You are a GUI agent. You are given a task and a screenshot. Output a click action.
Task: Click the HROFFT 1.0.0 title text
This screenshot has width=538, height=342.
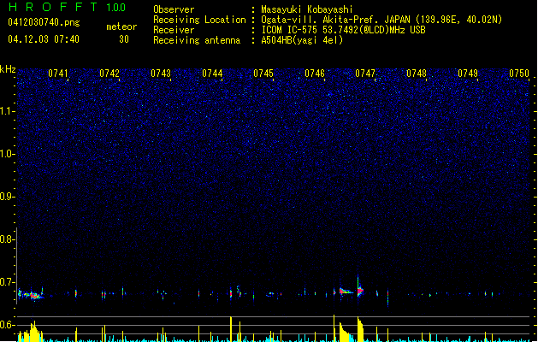(x=67, y=7)
